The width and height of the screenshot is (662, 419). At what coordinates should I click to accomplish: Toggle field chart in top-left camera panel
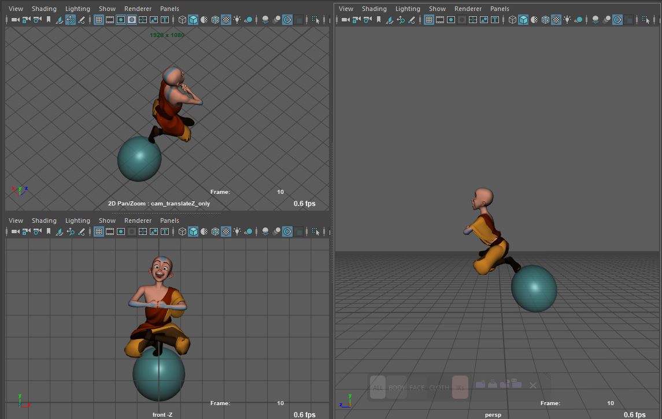(x=143, y=20)
